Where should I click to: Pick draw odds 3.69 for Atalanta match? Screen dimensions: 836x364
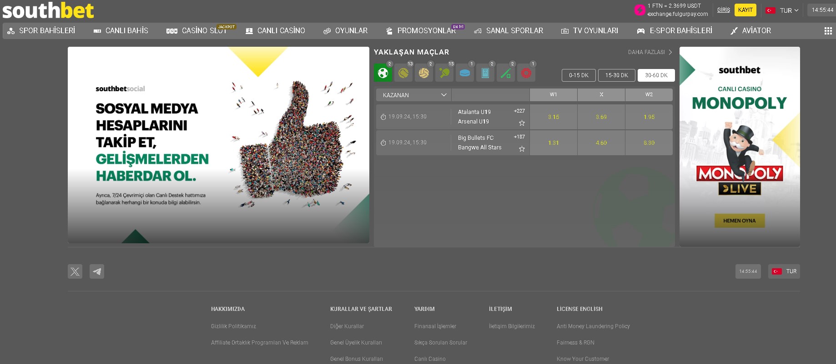[x=601, y=117]
